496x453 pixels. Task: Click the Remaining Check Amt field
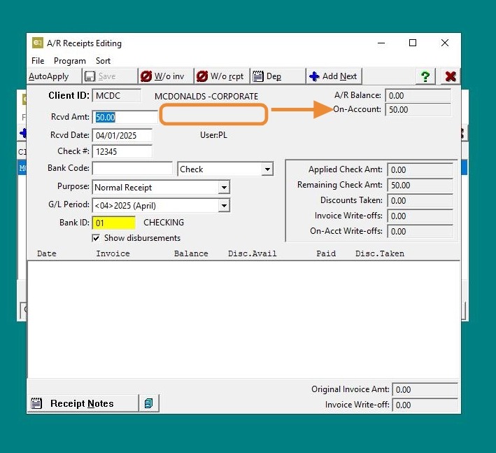[420, 185]
